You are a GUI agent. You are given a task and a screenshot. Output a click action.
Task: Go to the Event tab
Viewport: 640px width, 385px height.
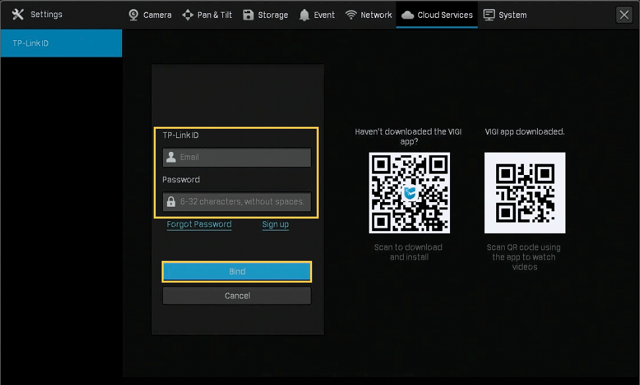(x=317, y=15)
